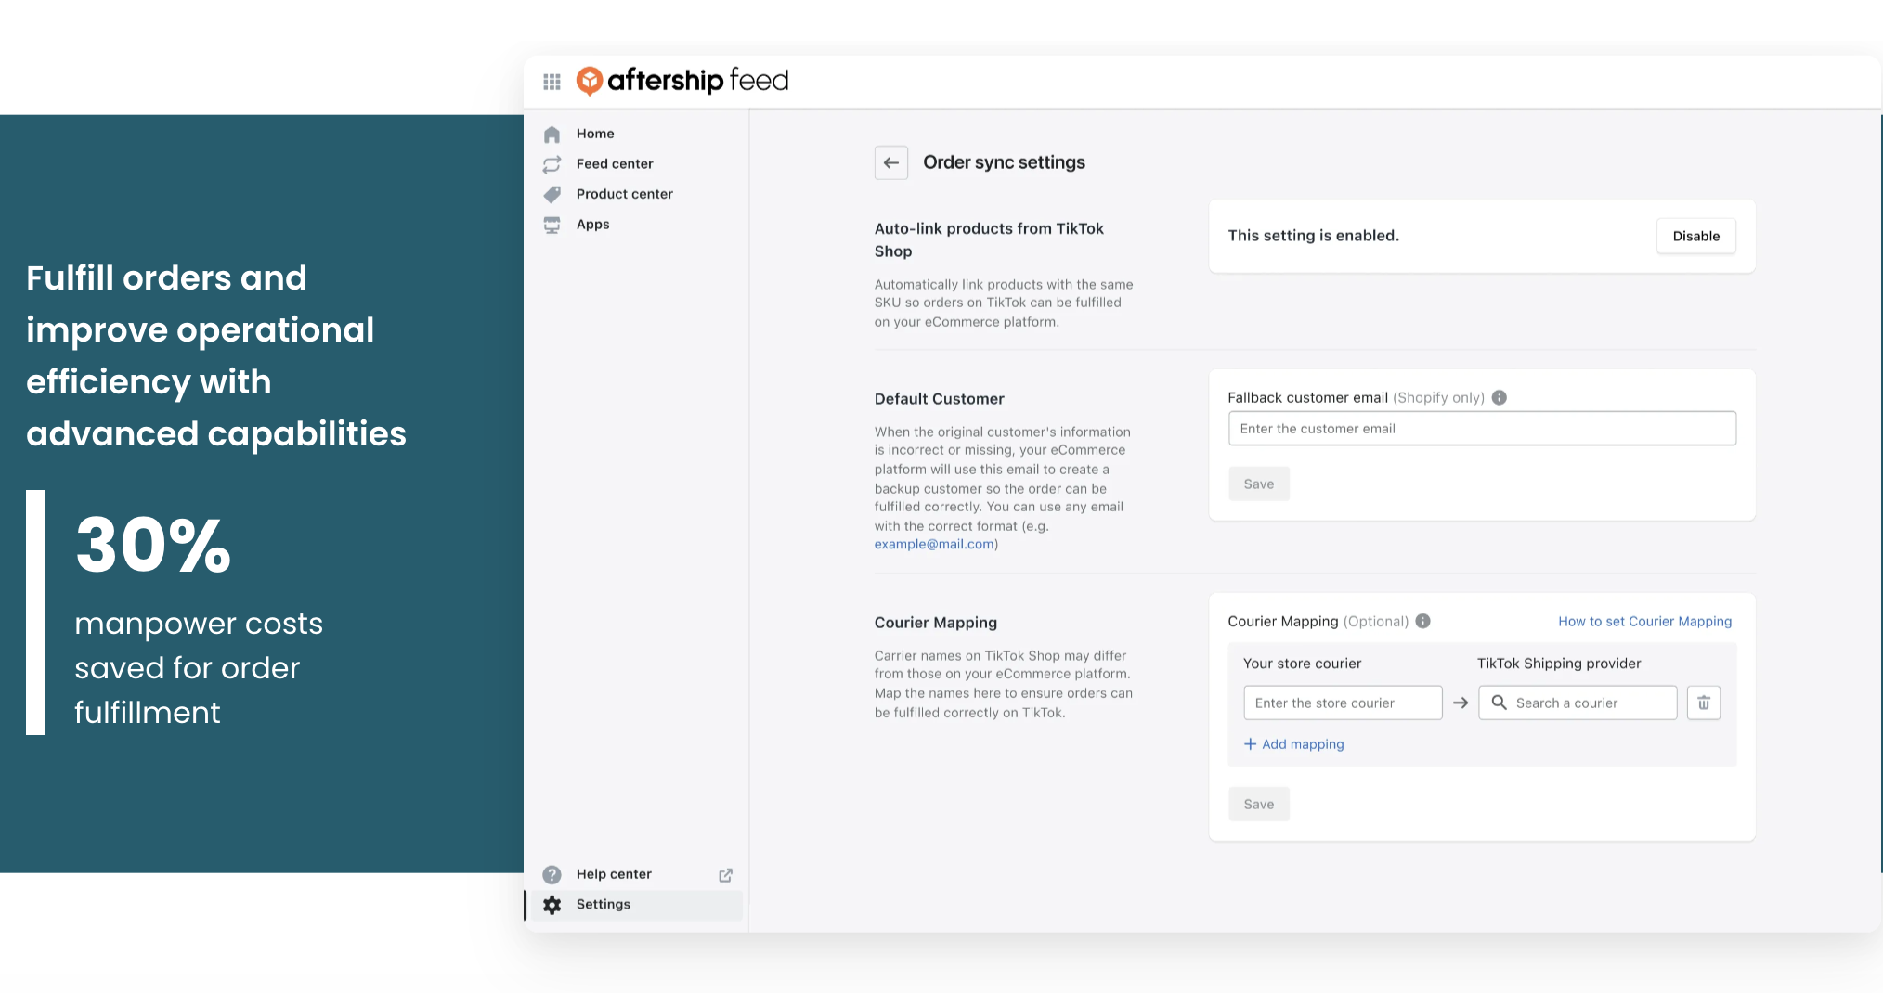
Task: Save the fallback customer email
Action: tap(1259, 484)
